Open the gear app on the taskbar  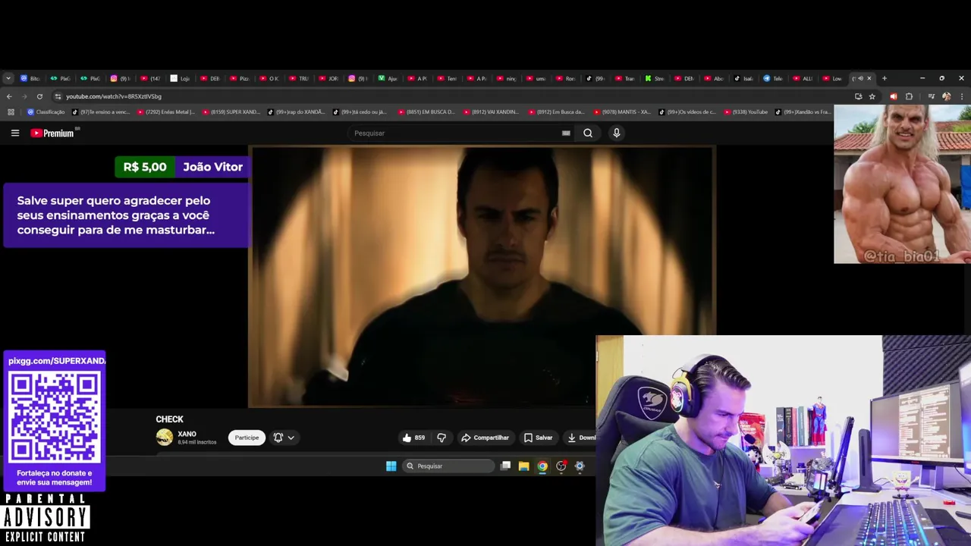tap(580, 466)
